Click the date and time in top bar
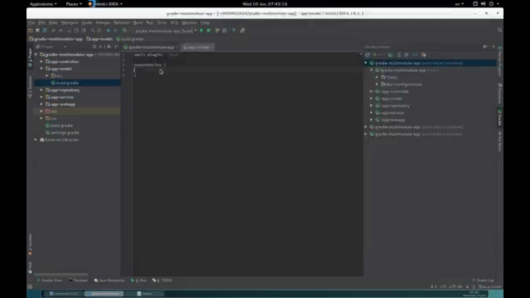 [x=265, y=4]
